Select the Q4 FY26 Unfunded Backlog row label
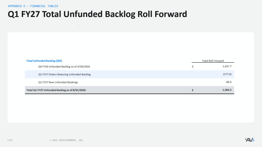262x147 pixels. click(64, 66)
